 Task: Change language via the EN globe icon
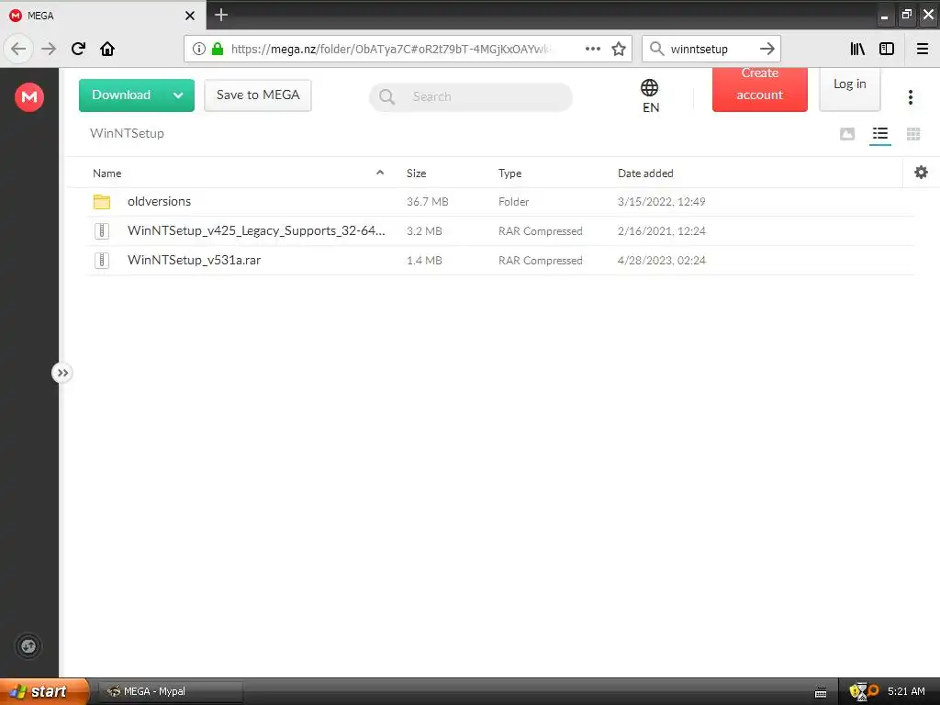tap(651, 95)
